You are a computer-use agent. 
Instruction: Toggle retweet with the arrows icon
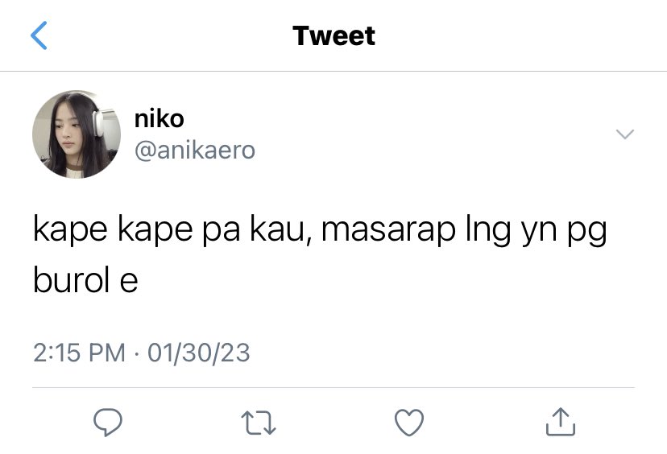click(259, 422)
